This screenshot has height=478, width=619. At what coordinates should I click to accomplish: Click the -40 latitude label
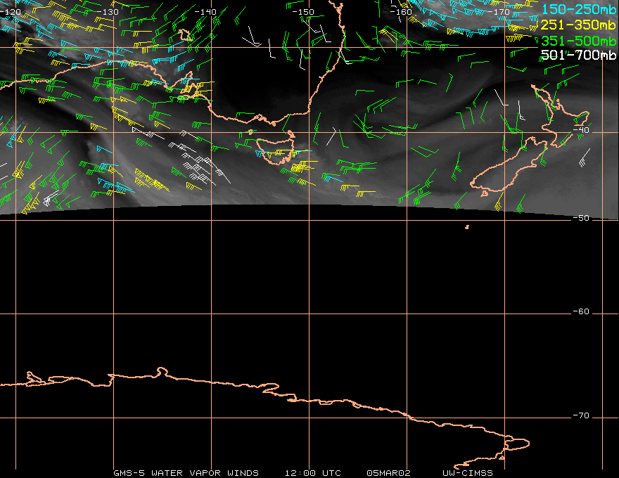[x=581, y=130]
